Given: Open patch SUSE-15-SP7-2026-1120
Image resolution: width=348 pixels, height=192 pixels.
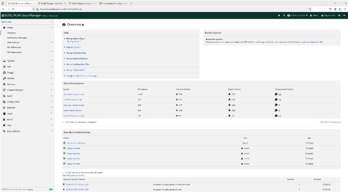Looking at the screenshot, I should pos(77,185).
